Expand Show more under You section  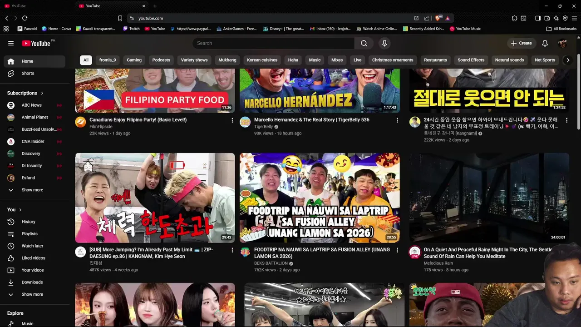(x=35, y=294)
